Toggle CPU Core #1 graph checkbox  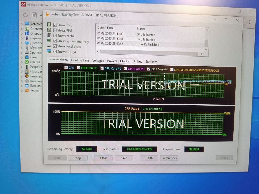click(79, 68)
